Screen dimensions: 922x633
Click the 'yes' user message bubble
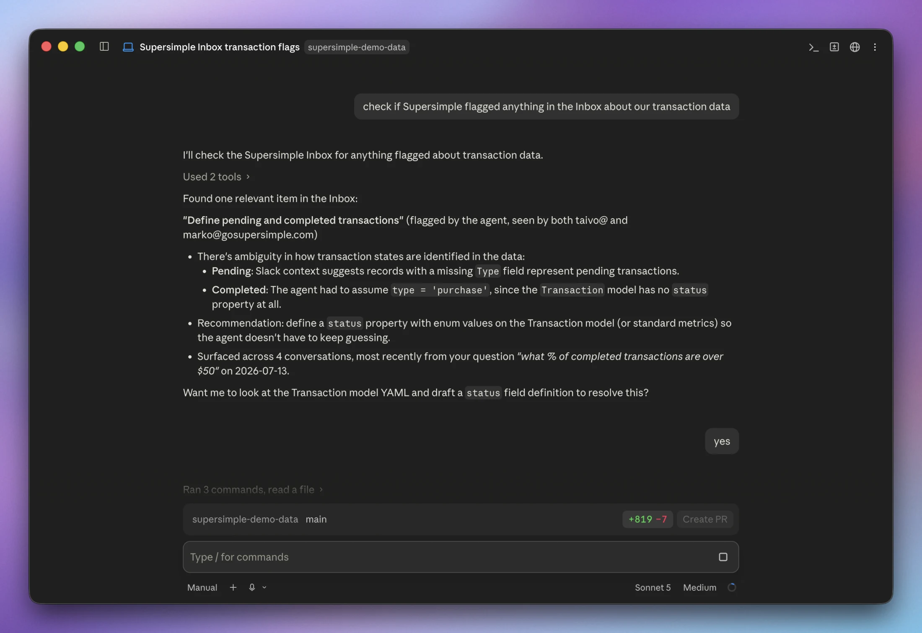pyautogui.click(x=722, y=441)
